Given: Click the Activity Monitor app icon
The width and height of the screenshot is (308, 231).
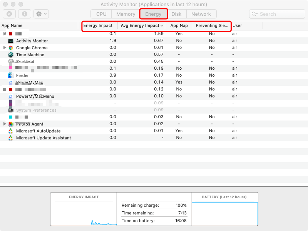Looking at the screenshot, I should click(11, 41).
